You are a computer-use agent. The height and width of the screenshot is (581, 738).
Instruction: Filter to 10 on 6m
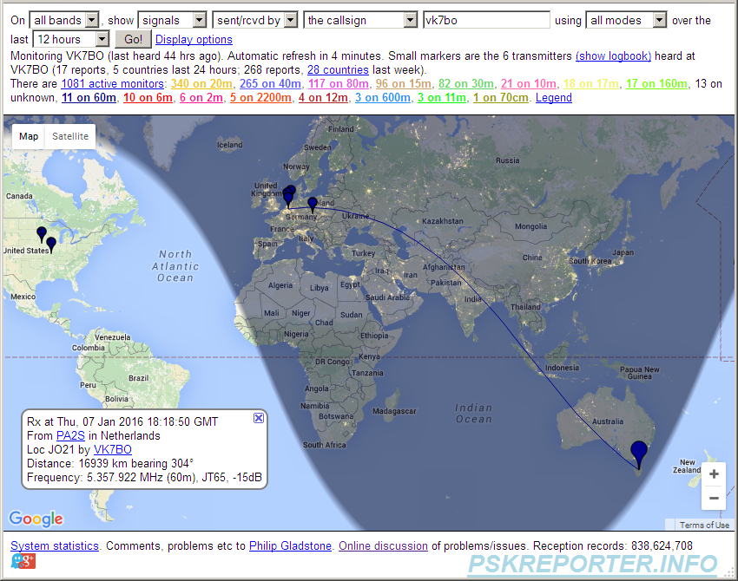pos(148,98)
